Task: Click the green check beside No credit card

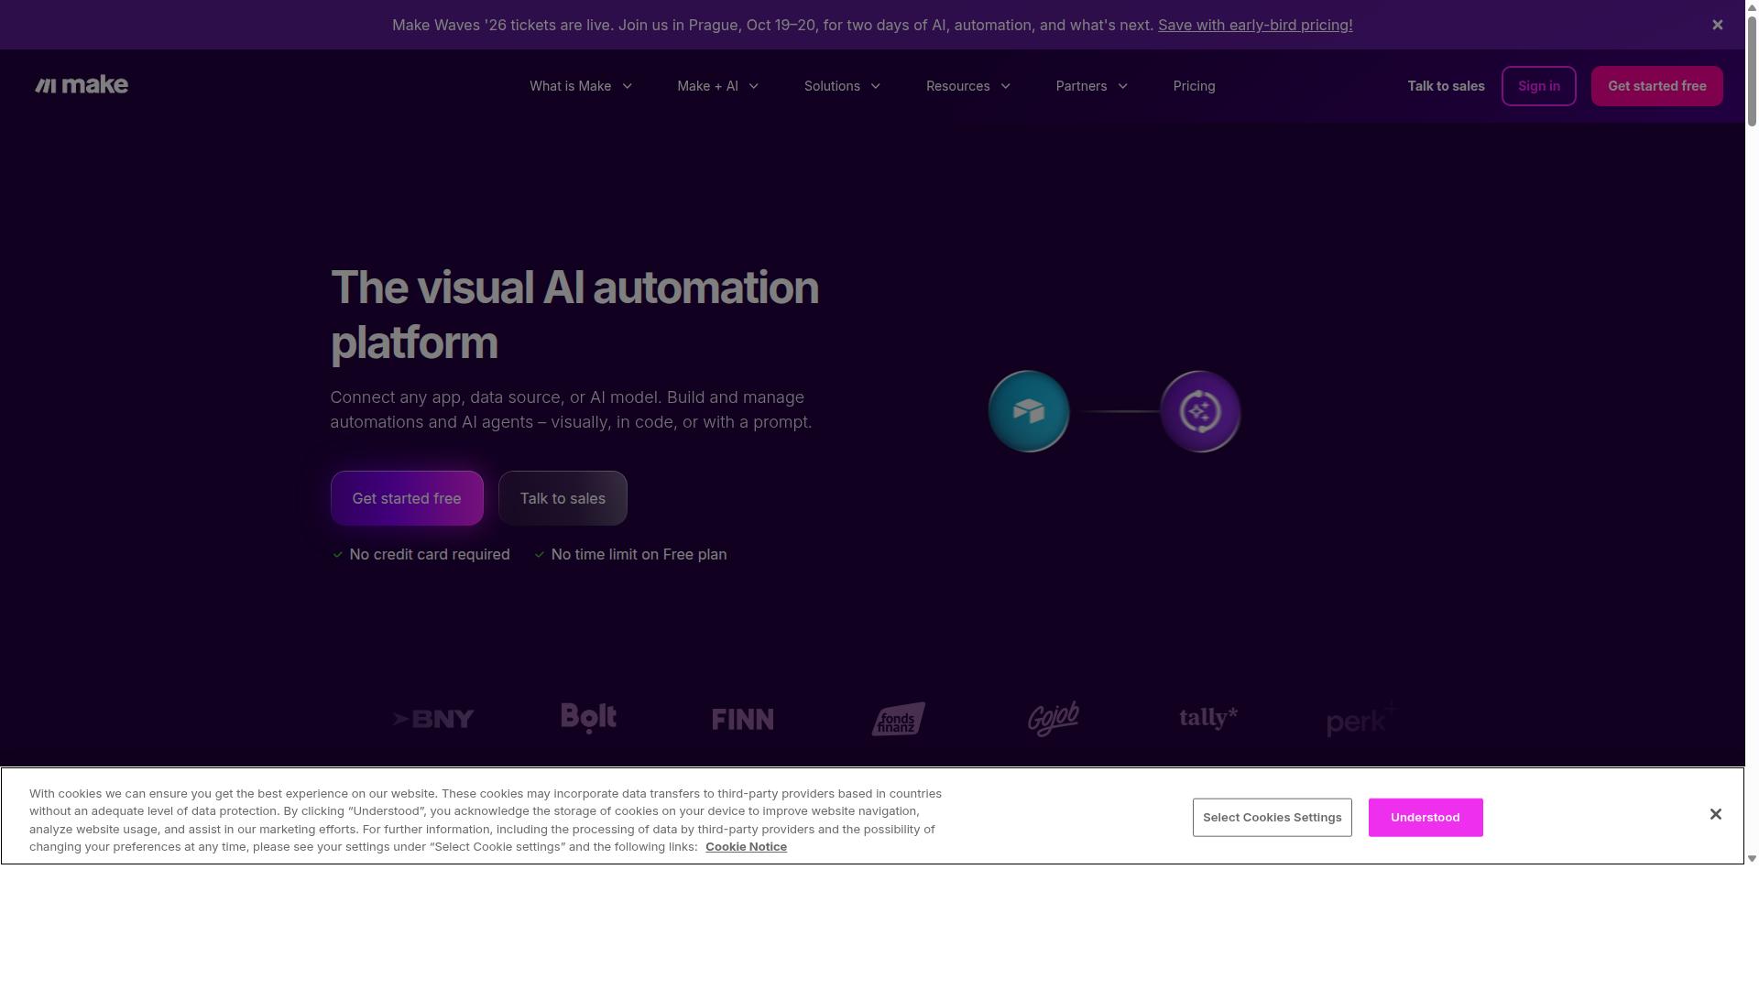Action: click(x=338, y=555)
